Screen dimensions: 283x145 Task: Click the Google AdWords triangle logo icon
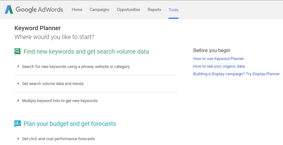(x=9, y=10)
